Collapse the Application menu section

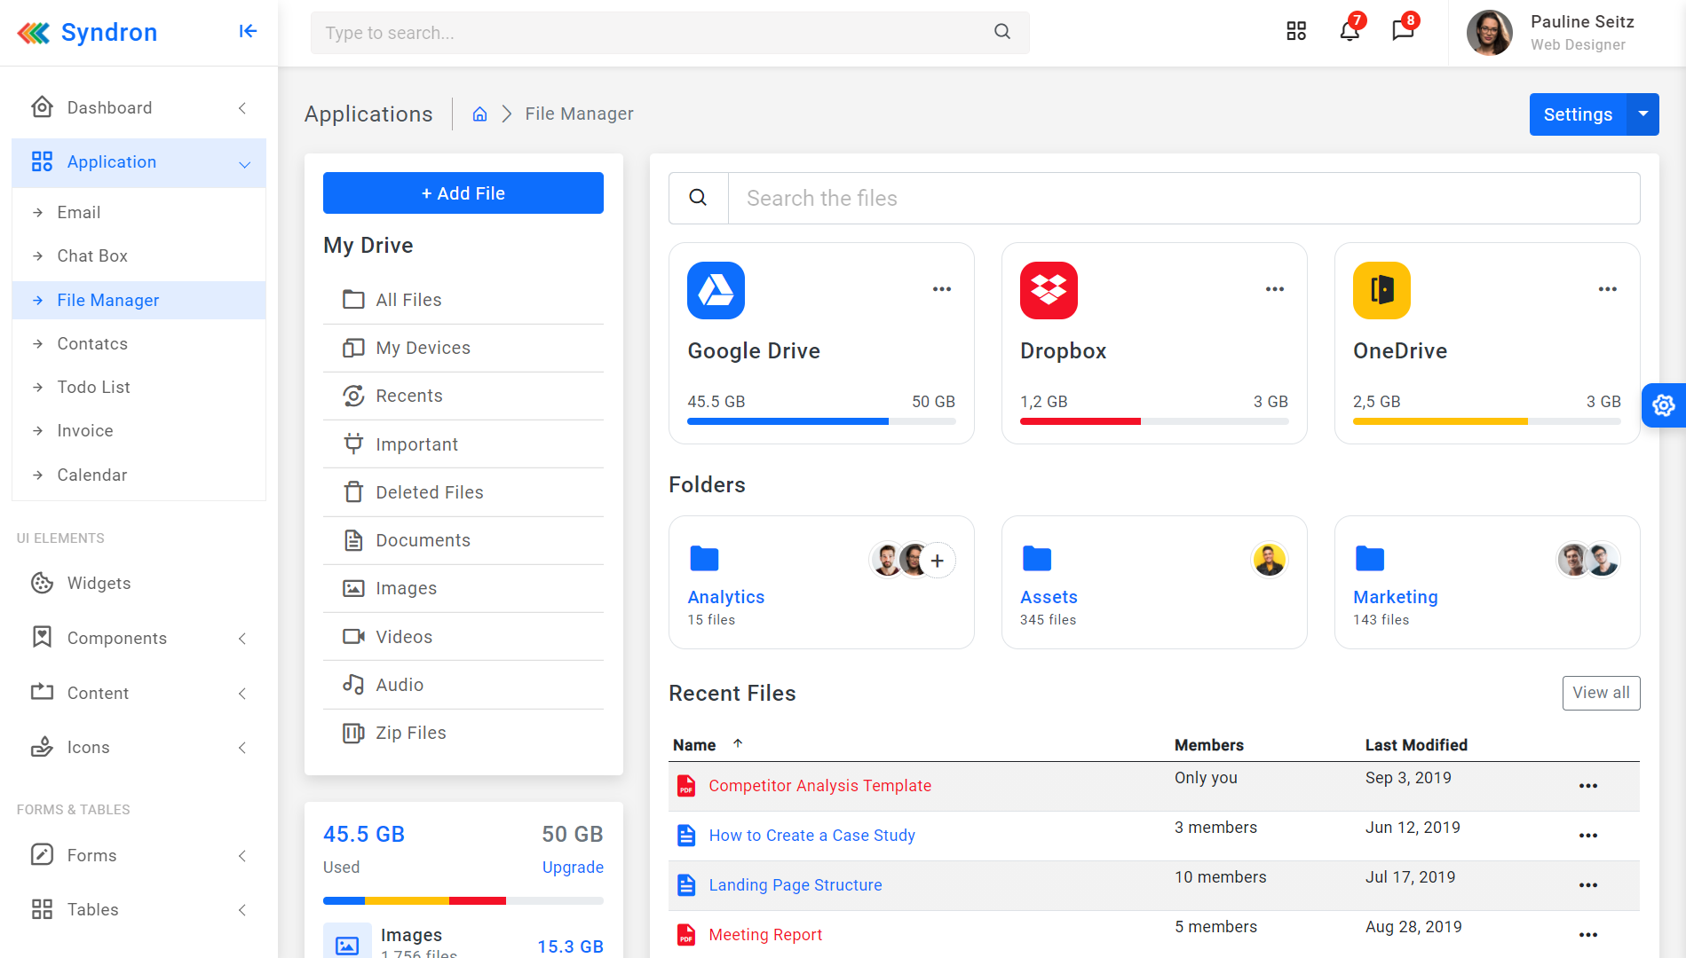245,163
